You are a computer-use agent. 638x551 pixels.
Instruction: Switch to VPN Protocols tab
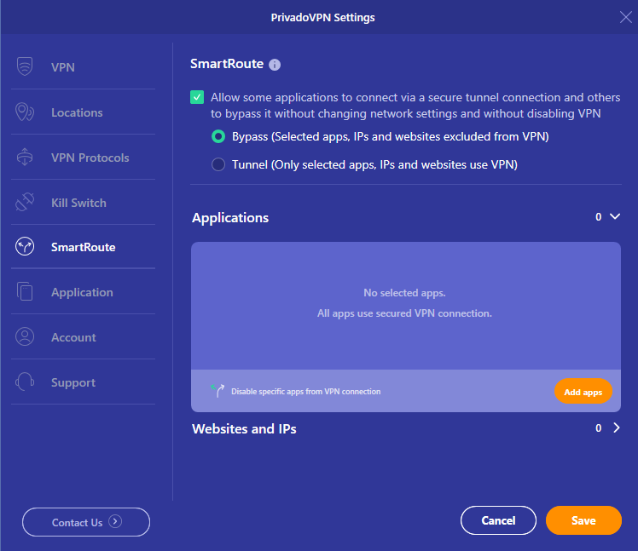click(x=83, y=158)
